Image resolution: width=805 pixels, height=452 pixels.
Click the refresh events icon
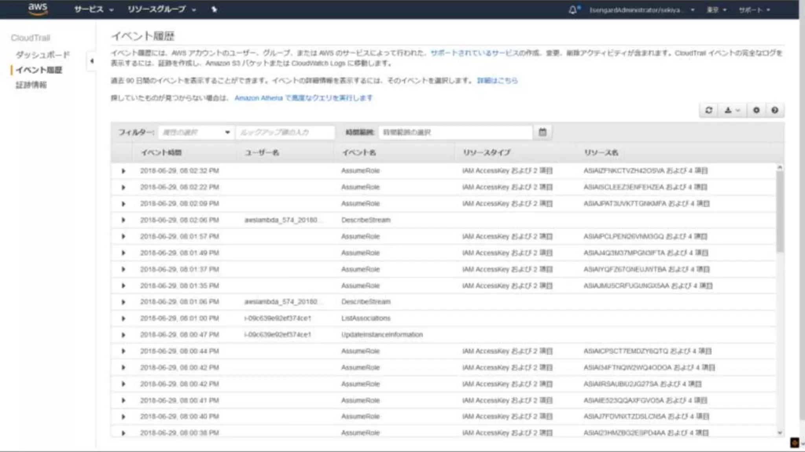click(709, 110)
